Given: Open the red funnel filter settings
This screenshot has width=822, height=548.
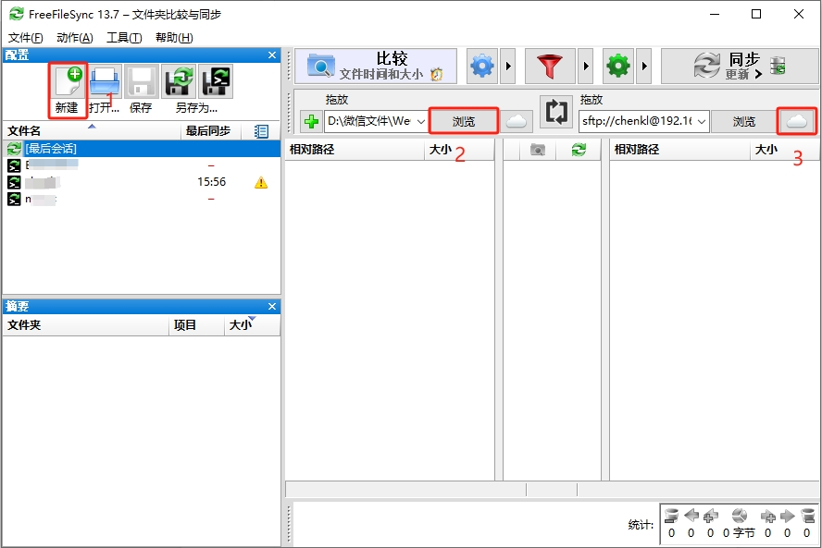Looking at the screenshot, I should point(550,66).
